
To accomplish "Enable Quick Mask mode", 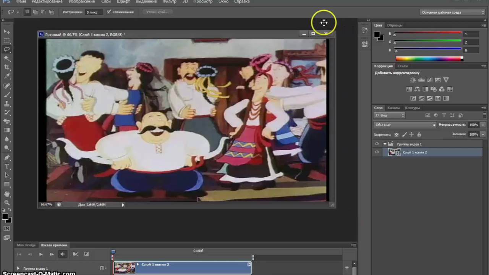I will pyautogui.click(x=7, y=228).
